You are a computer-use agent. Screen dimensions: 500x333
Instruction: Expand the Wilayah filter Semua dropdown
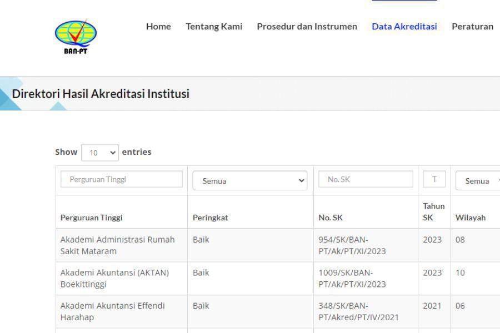(x=478, y=181)
